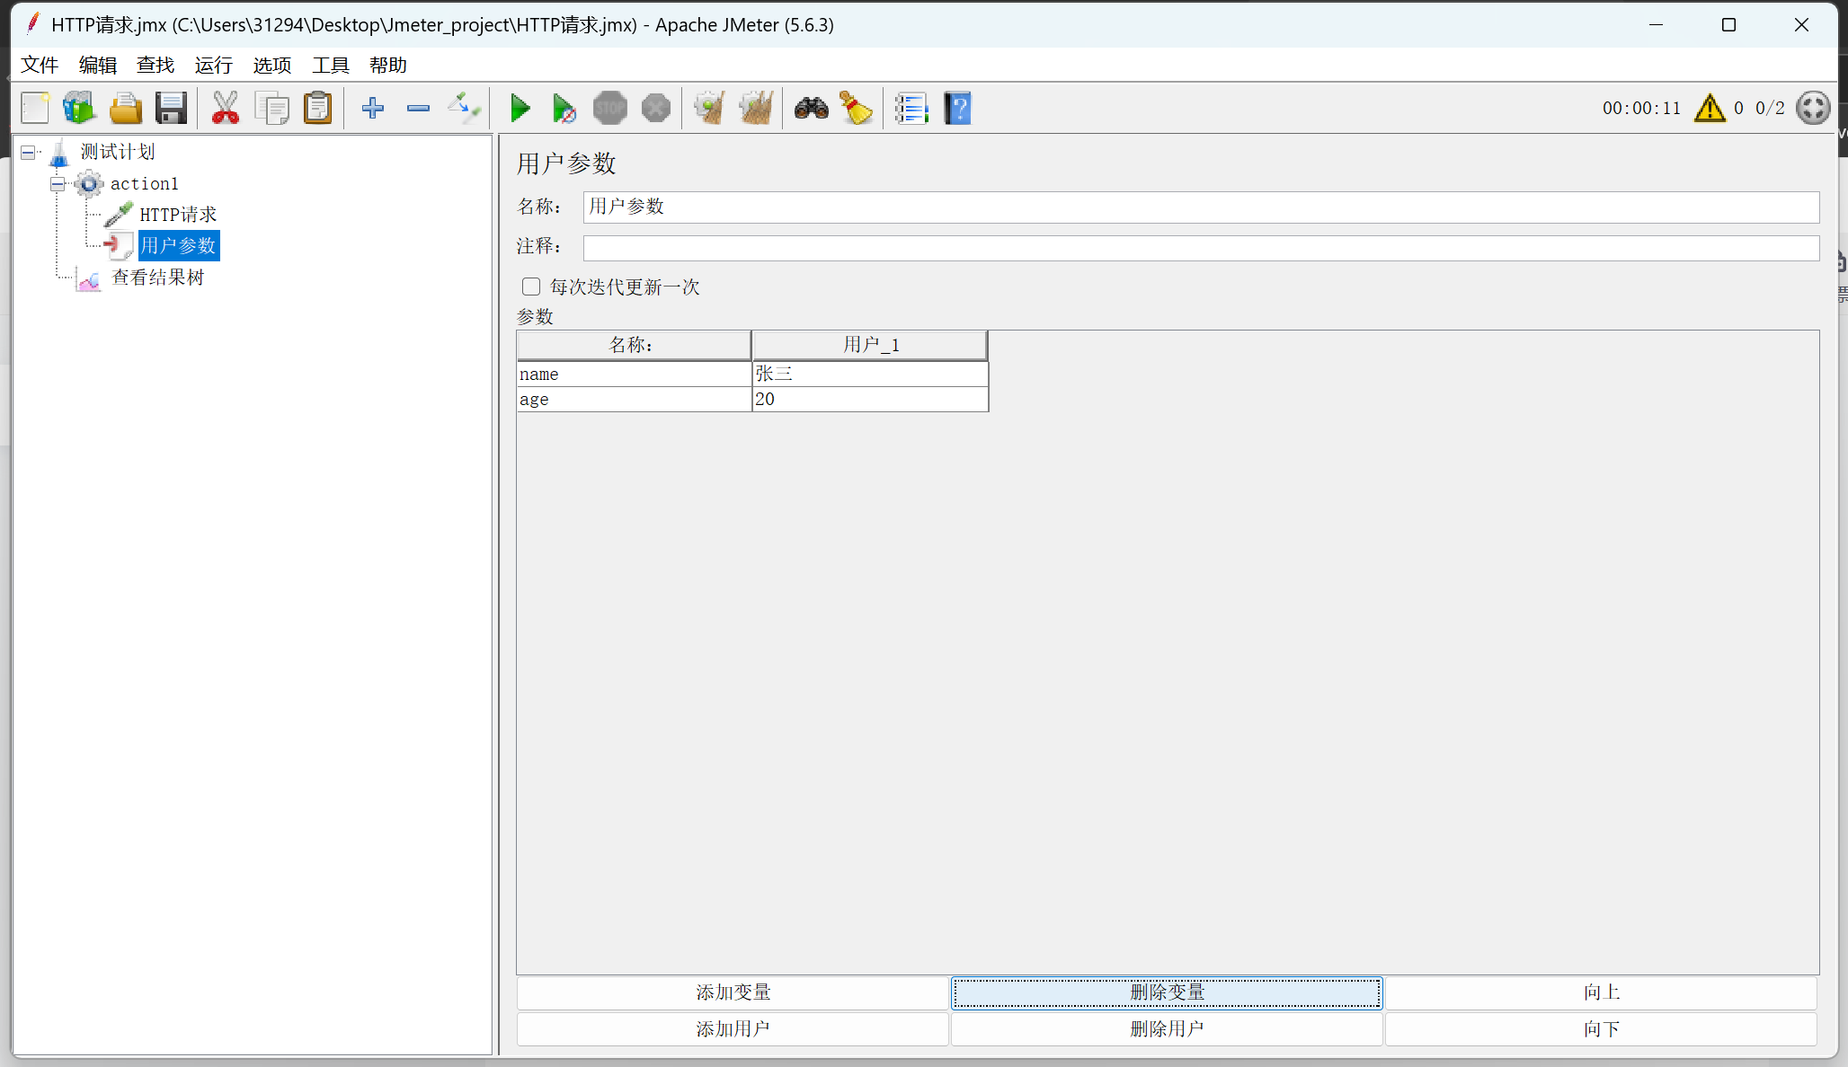Click the broom Reset Search icon
The image size is (1848, 1067).
click(856, 109)
